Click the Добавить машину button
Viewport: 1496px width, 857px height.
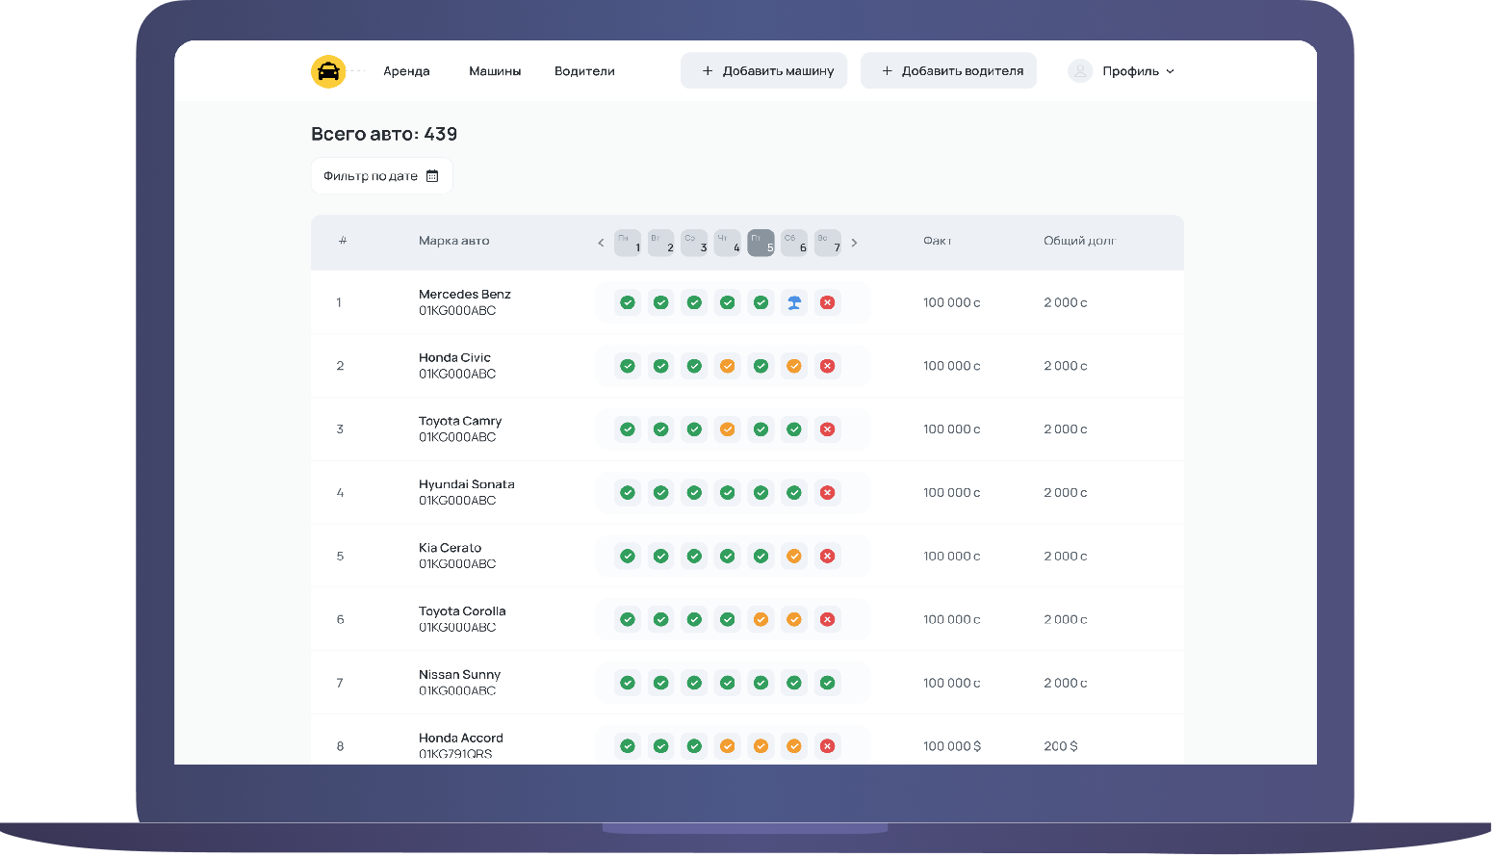[764, 71]
